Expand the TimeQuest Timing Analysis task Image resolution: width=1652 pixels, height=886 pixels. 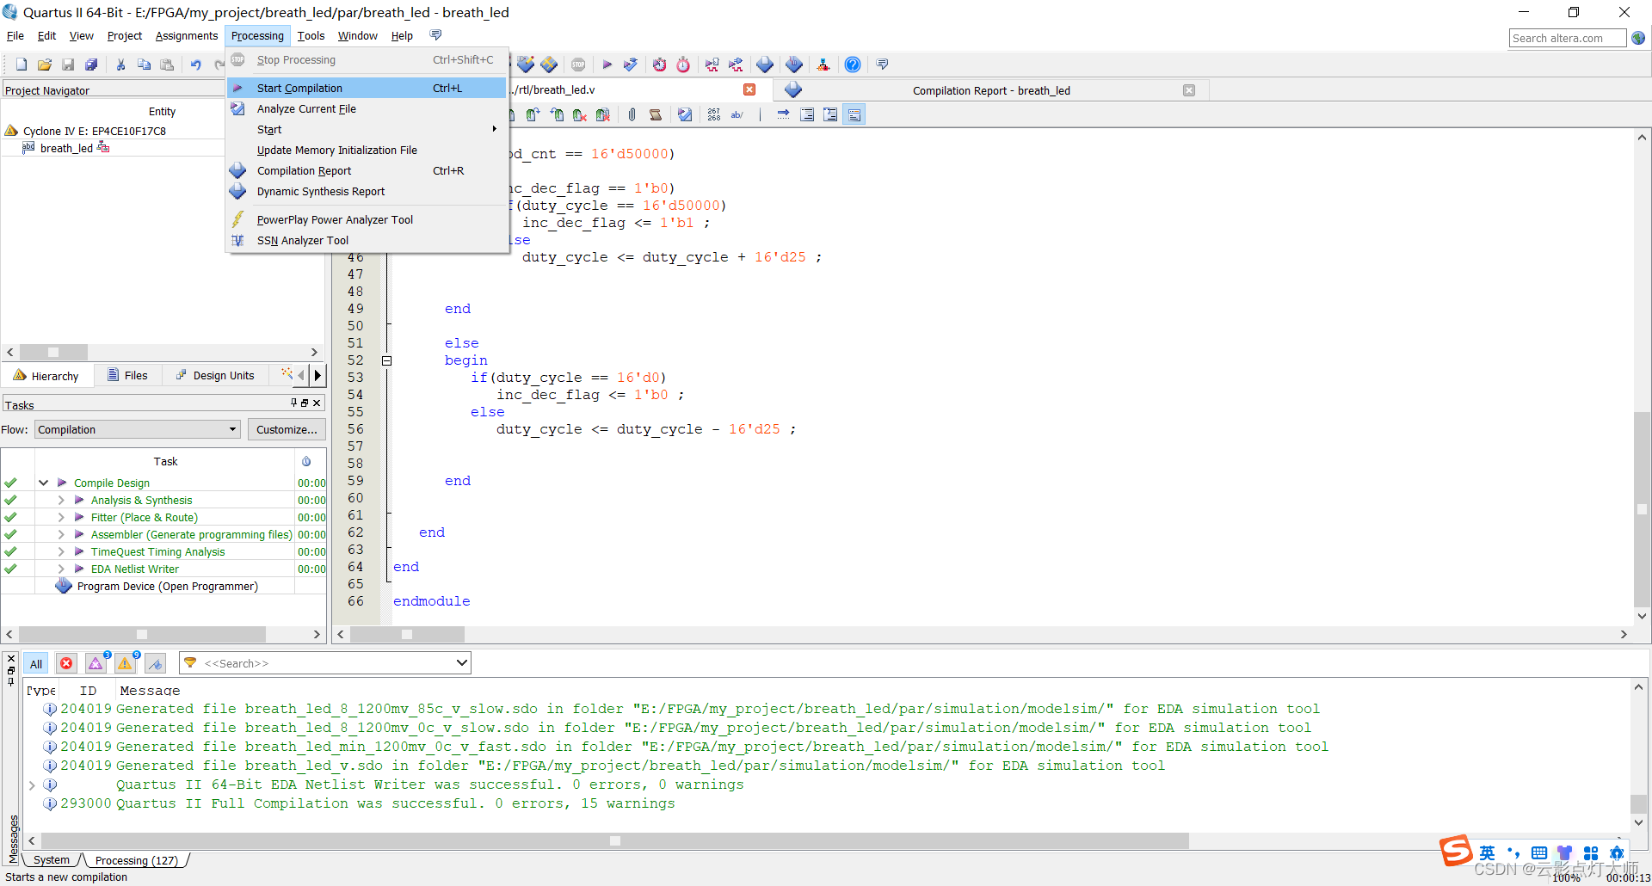click(x=61, y=551)
